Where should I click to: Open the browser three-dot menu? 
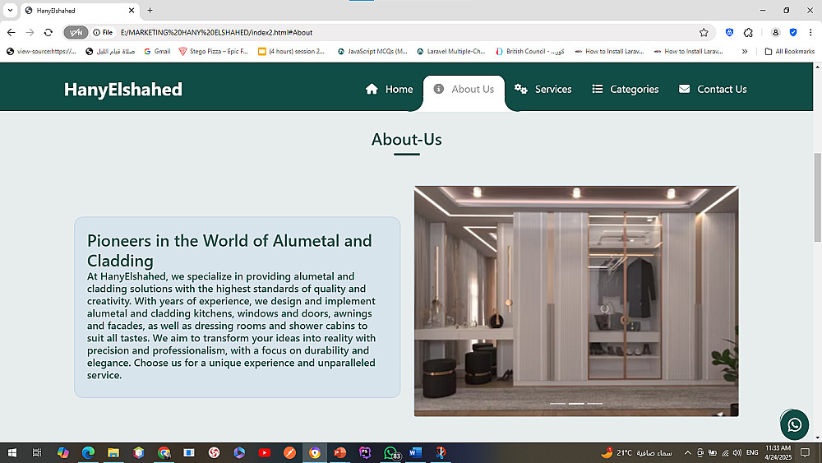[810, 33]
